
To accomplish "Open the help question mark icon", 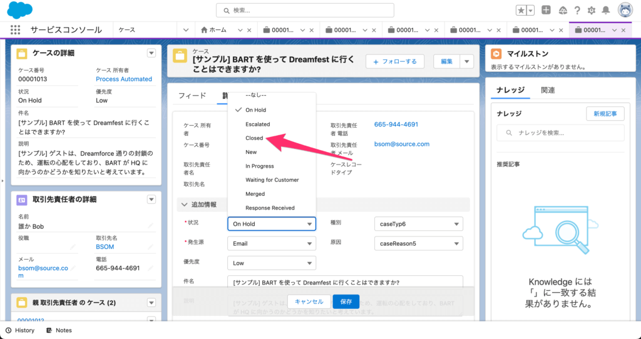I will [x=577, y=11].
